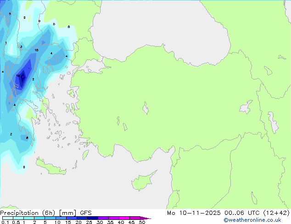Select the 2–5 mm legend swatch
Image resolution: width=291 pixels, height=224 pixels.
[39, 218]
